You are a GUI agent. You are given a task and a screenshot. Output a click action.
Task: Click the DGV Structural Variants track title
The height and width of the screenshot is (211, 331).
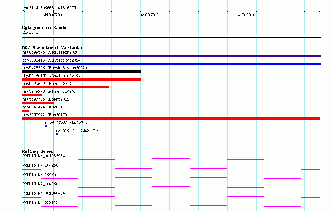(52, 48)
